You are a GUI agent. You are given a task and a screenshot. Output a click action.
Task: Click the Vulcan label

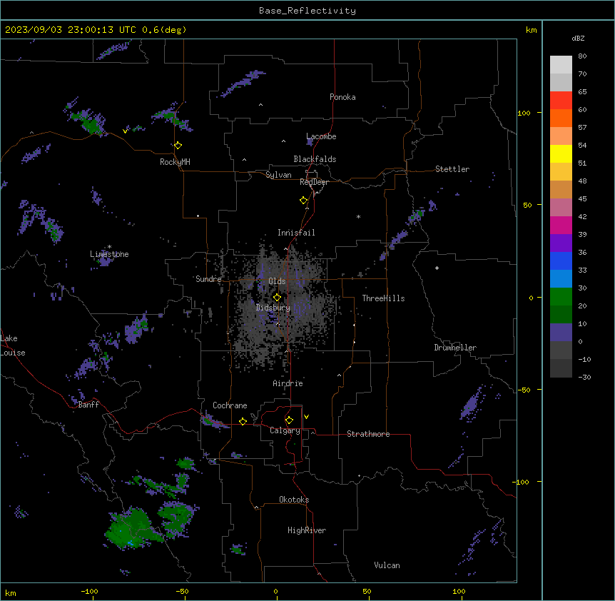click(387, 565)
